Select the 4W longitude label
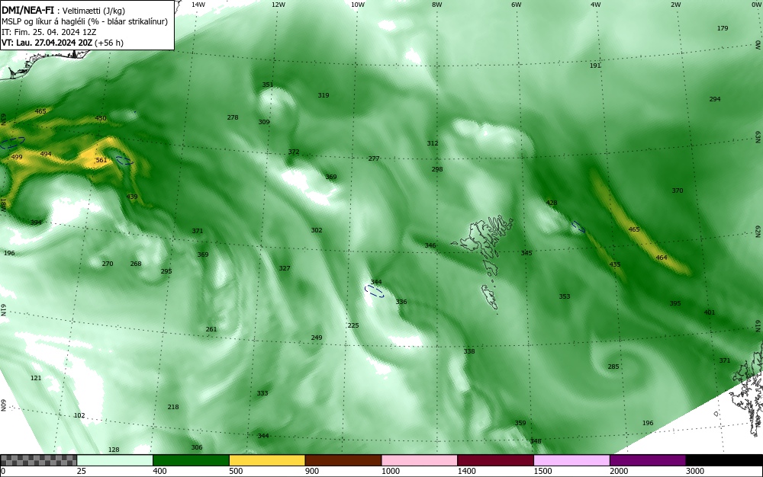 click(596, 5)
